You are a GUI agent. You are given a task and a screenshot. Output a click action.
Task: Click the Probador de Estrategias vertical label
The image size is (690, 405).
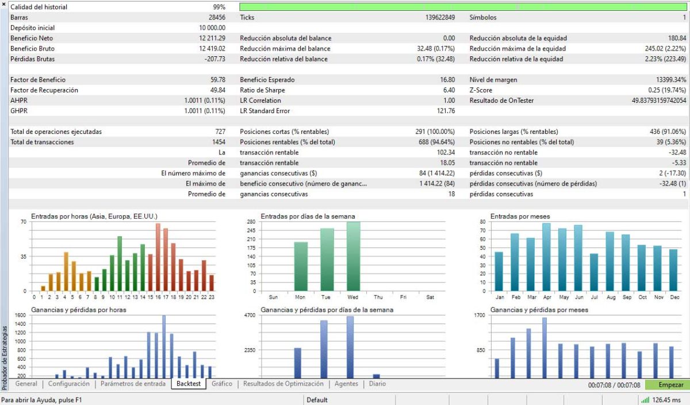point(4,357)
